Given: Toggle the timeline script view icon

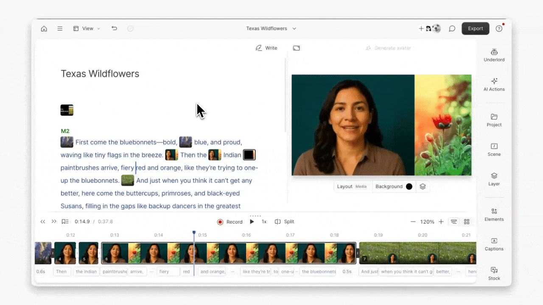Looking at the screenshot, I should point(454,222).
